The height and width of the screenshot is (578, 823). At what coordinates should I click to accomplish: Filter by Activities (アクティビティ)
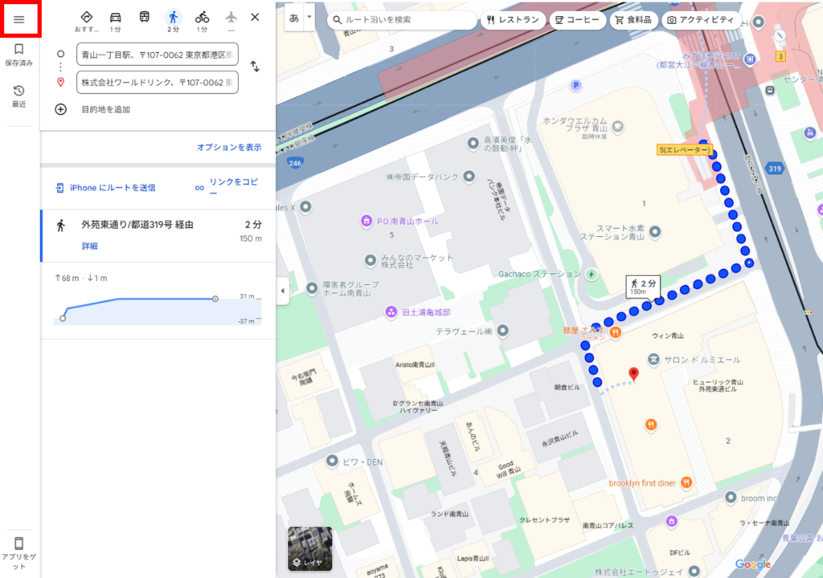pos(701,20)
